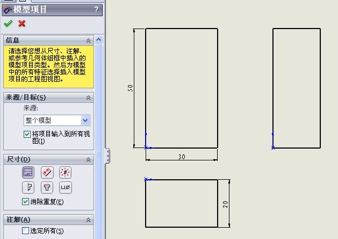Click the 模型项目 panel title
The height and width of the screenshot is (239, 338).
(30, 9)
